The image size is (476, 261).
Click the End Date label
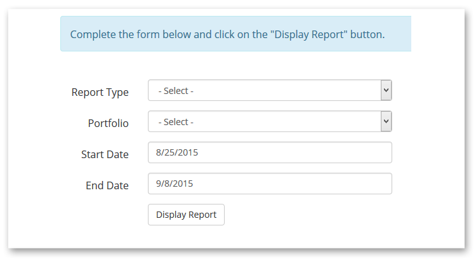point(107,185)
